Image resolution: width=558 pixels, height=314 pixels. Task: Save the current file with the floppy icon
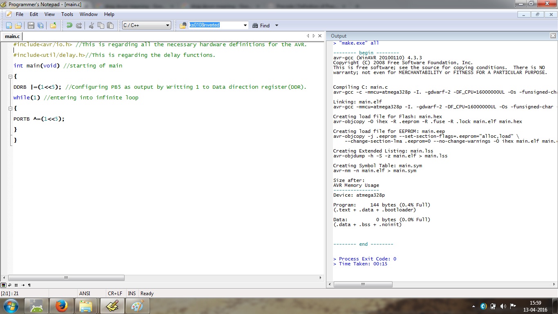point(31,25)
